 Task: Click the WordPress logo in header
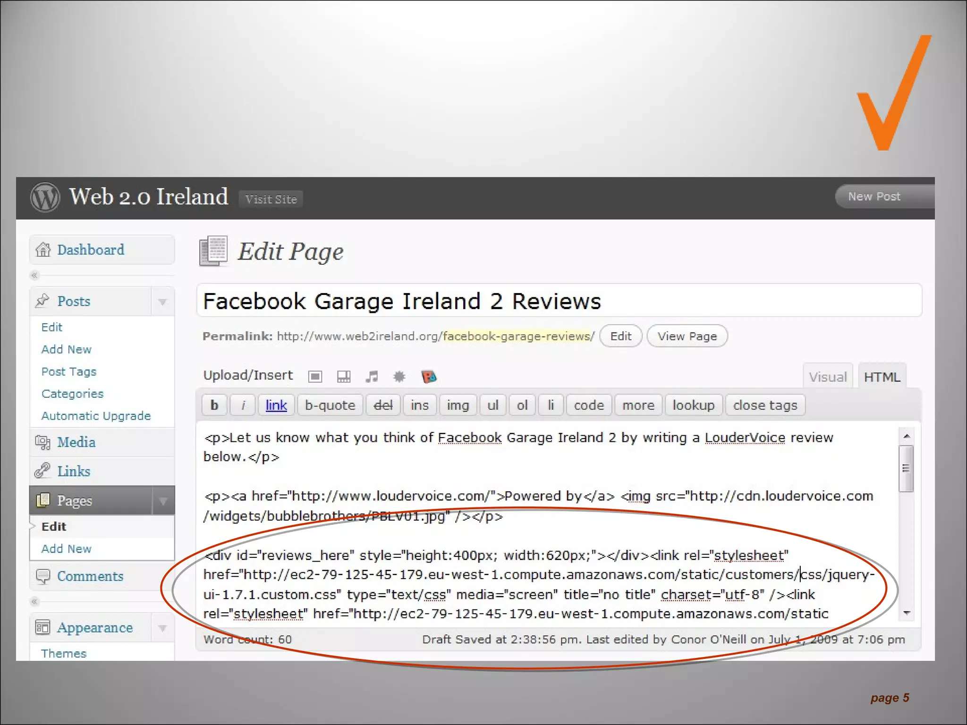pos(45,197)
